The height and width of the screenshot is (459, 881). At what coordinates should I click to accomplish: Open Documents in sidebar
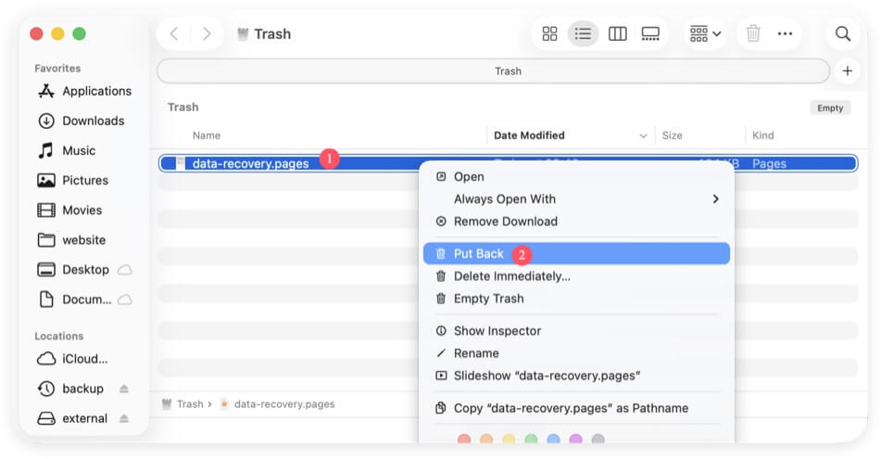(75, 300)
